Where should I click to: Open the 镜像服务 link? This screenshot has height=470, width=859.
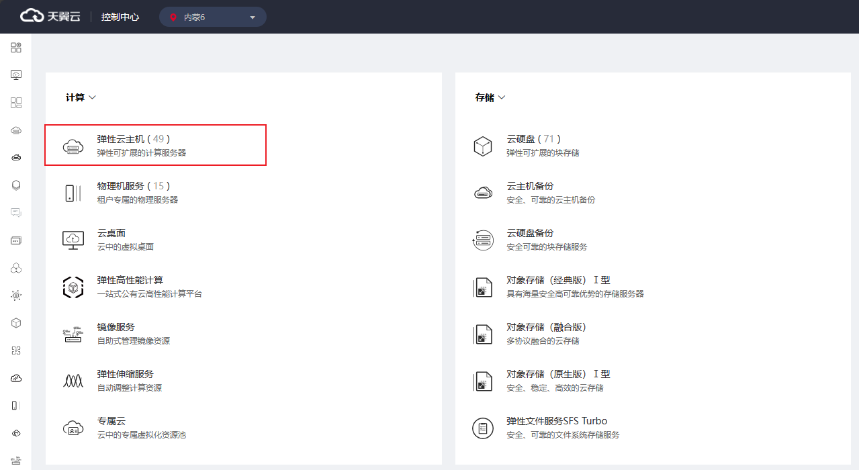[x=116, y=327]
